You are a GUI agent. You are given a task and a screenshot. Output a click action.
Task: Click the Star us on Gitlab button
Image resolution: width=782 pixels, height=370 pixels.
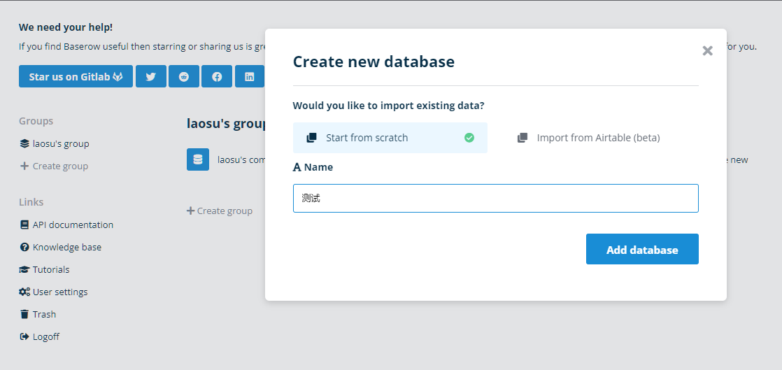[76, 77]
